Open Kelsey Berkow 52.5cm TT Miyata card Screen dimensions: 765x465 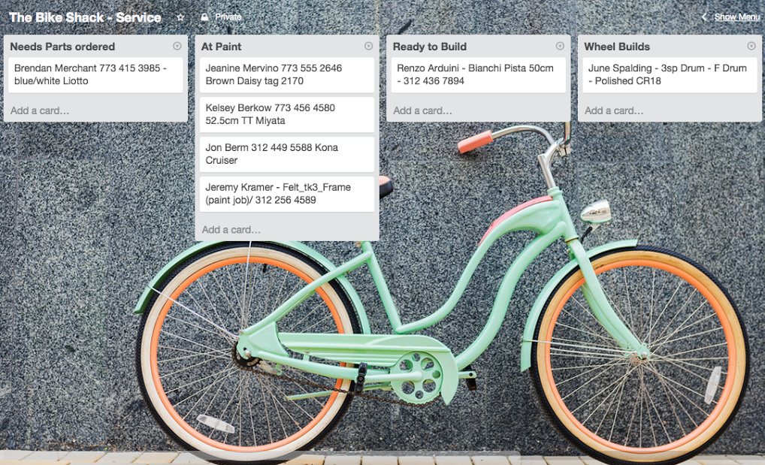pyautogui.click(x=287, y=115)
